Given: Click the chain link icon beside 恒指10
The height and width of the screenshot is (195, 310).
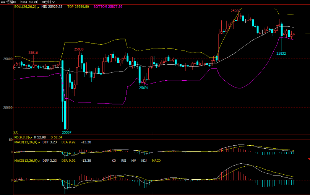Looking at the screenshot, I should [x=3, y=2].
